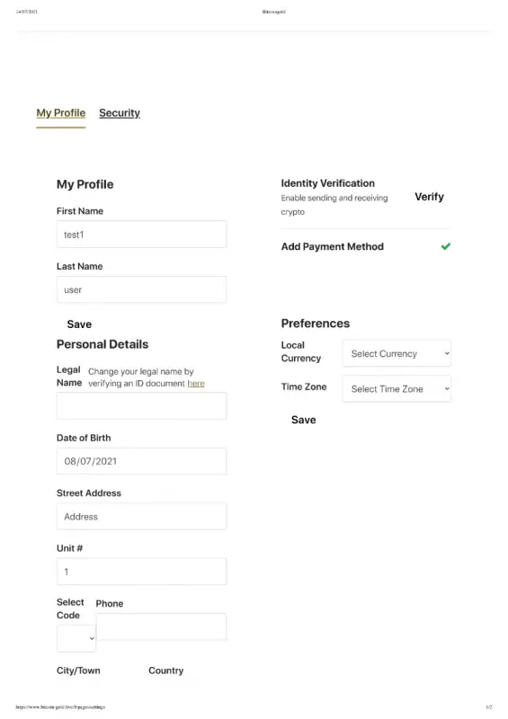Open the Select Currency dropdown

(x=397, y=353)
